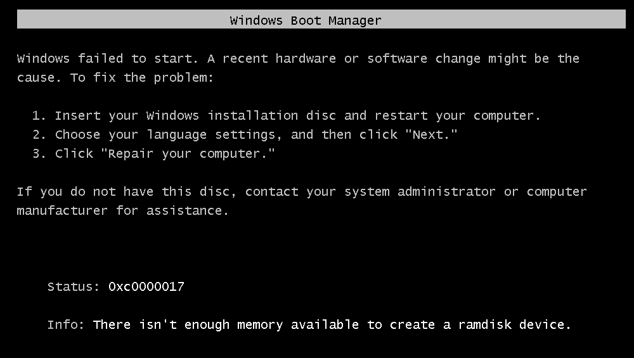
Task: Click the words "restart your computer."
Action: (x=457, y=116)
